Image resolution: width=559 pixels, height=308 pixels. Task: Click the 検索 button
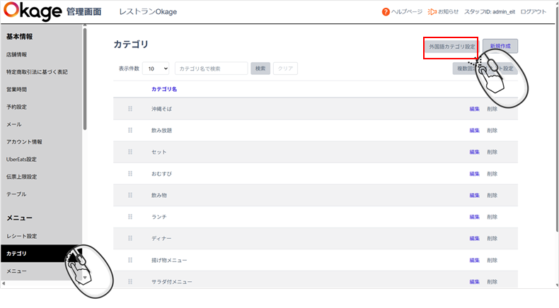pos(260,69)
